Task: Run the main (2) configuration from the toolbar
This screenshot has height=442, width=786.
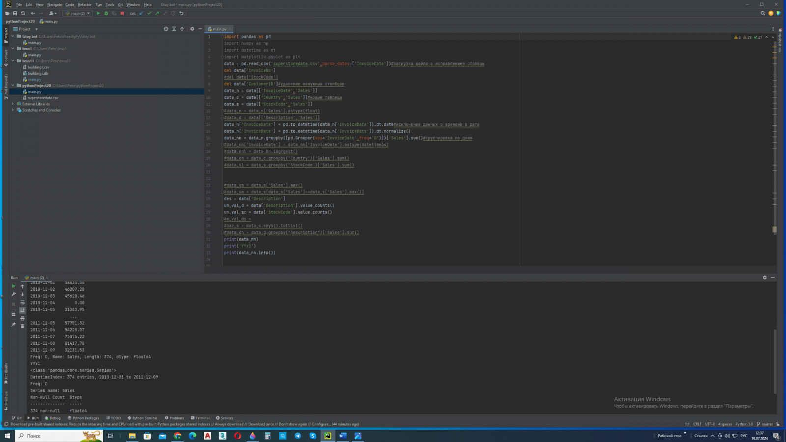Action: [x=98, y=13]
